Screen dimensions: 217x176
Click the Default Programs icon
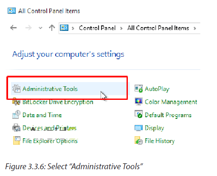[138, 114]
